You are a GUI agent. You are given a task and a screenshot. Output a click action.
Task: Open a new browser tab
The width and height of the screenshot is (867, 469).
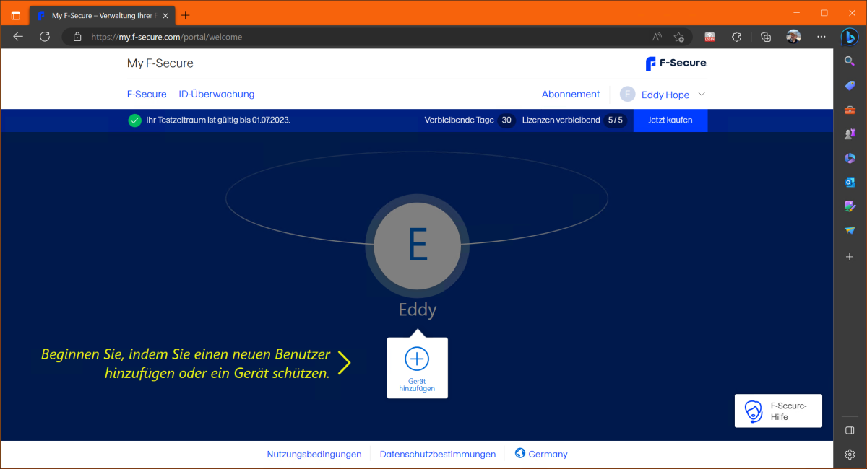tap(185, 15)
